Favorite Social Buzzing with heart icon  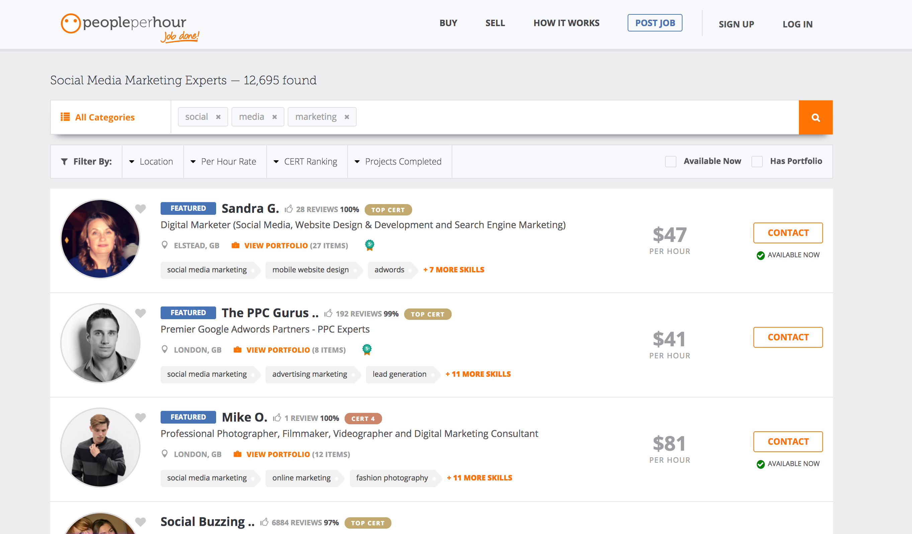pos(141,522)
